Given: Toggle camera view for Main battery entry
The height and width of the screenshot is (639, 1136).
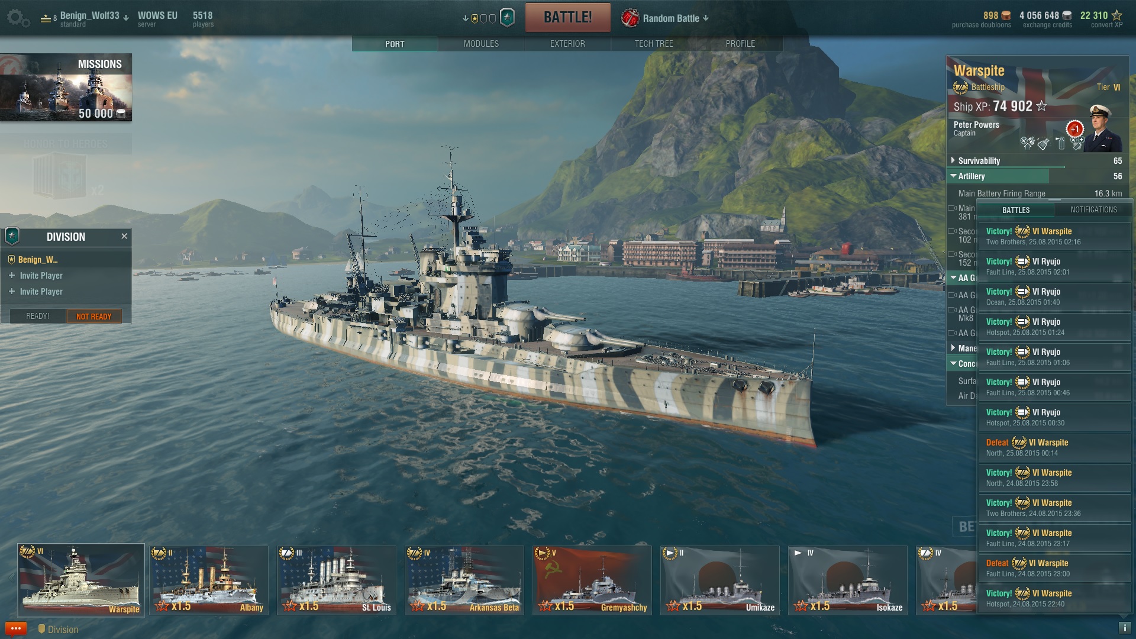Looking at the screenshot, I should [952, 208].
